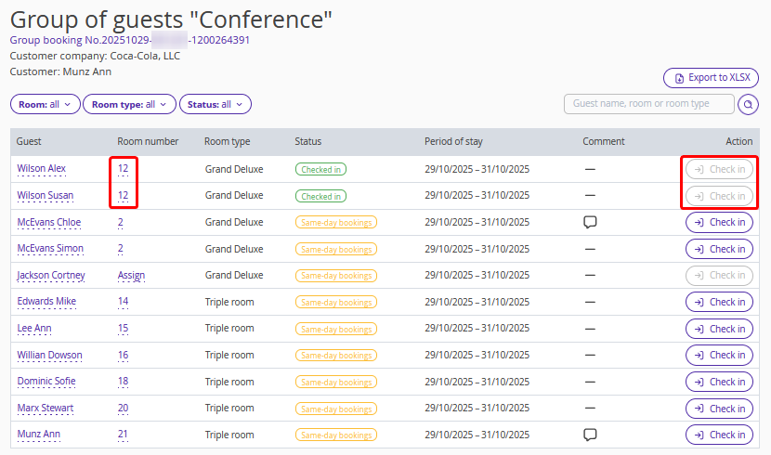
Task: Open the Room type filter dropdown
Action: pos(129,105)
